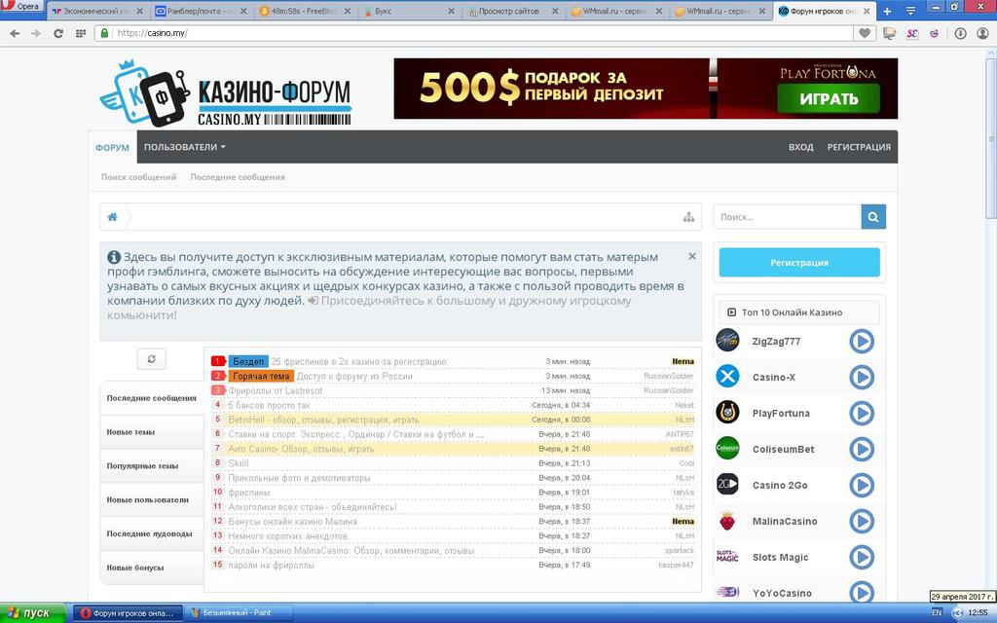Click the Windows пуск start button
997x623 pixels.
[32, 613]
